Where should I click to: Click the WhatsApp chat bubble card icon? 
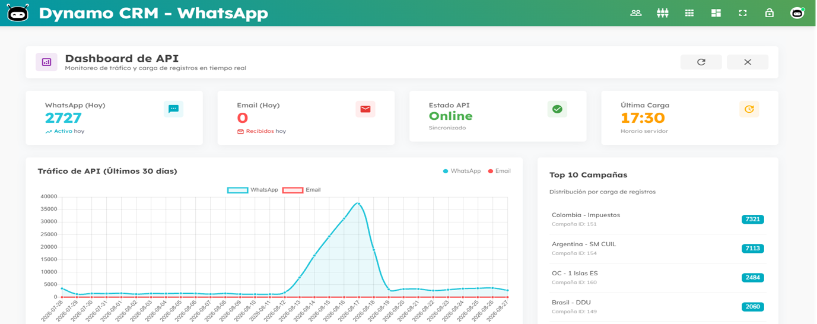click(x=173, y=109)
